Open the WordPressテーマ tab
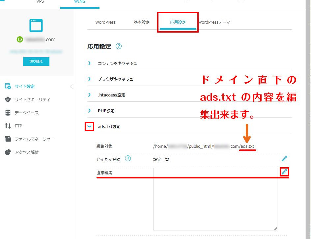Screen dimensions: 311x239 click(214, 22)
